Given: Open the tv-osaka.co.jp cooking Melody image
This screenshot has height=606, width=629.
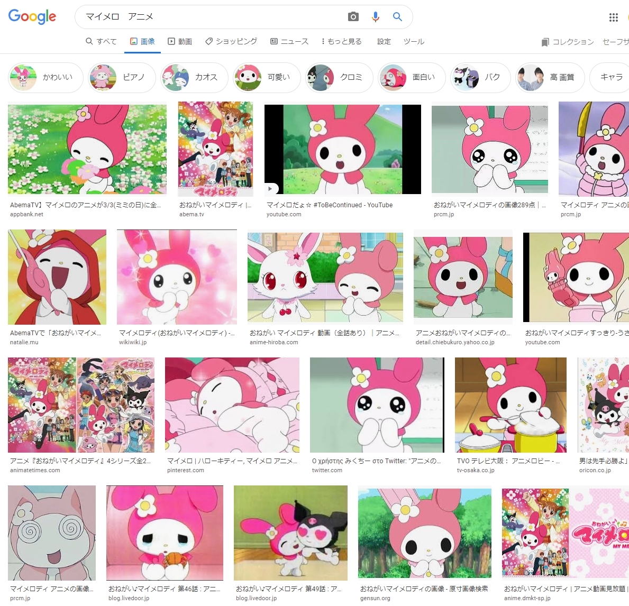Looking at the screenshot, I should pyautogui.click(x=511, y=405).
